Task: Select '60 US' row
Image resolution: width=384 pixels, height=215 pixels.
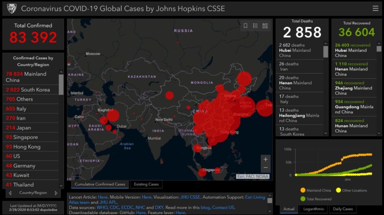Action: [x=31, y=156]
